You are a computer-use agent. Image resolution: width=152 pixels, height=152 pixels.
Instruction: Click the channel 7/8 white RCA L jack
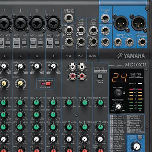click(x=82, y=67)
